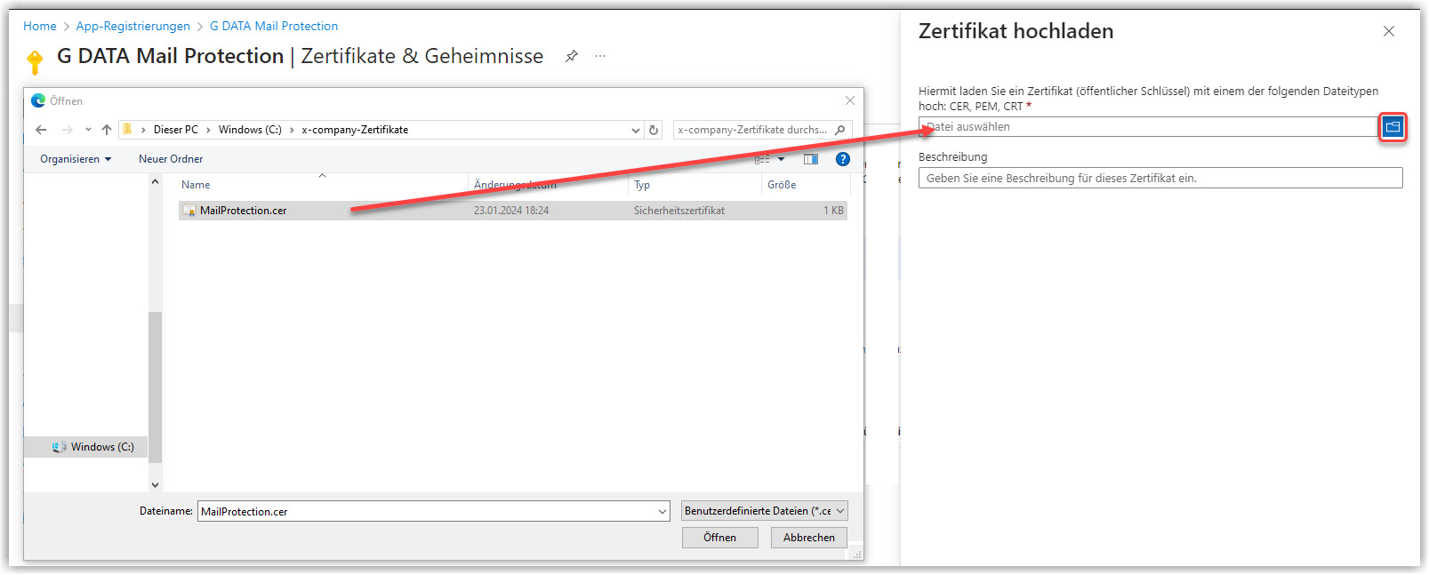
Task: Go to Home breadcrumb
Action: (40, 26)
